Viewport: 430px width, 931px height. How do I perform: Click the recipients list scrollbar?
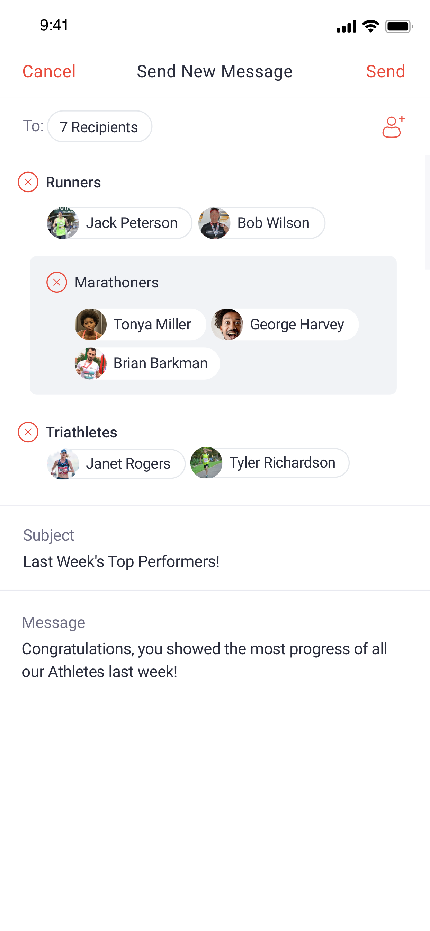[427, 213]
